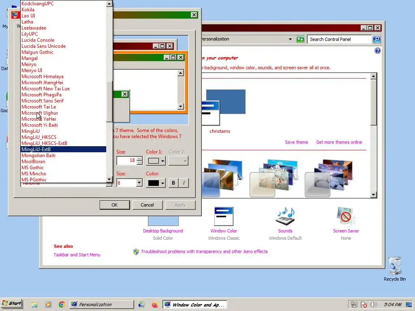Open the font Size dropdown showing 8

[139, 183]
